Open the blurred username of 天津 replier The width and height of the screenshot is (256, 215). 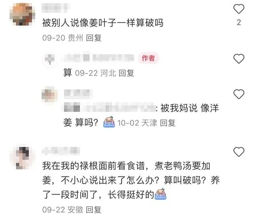click(x=78, y=94)
